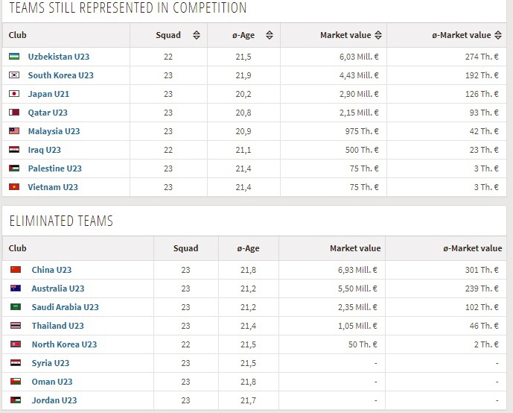
Task: Open the Jordan U23 team link
Action: coord(54,400)
